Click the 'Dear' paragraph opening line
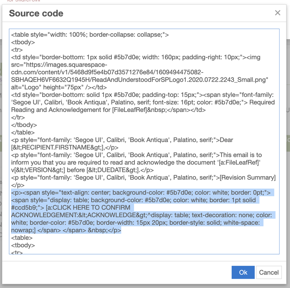 click(x=122, y=140)
